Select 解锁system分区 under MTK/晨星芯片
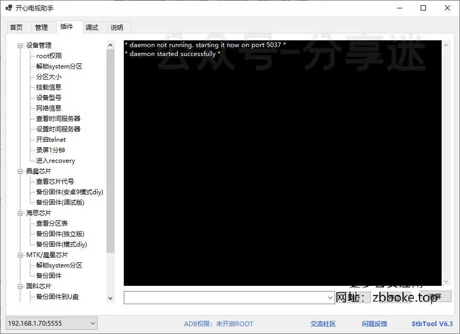Viewport: 460px width, 334px height. 59,265
